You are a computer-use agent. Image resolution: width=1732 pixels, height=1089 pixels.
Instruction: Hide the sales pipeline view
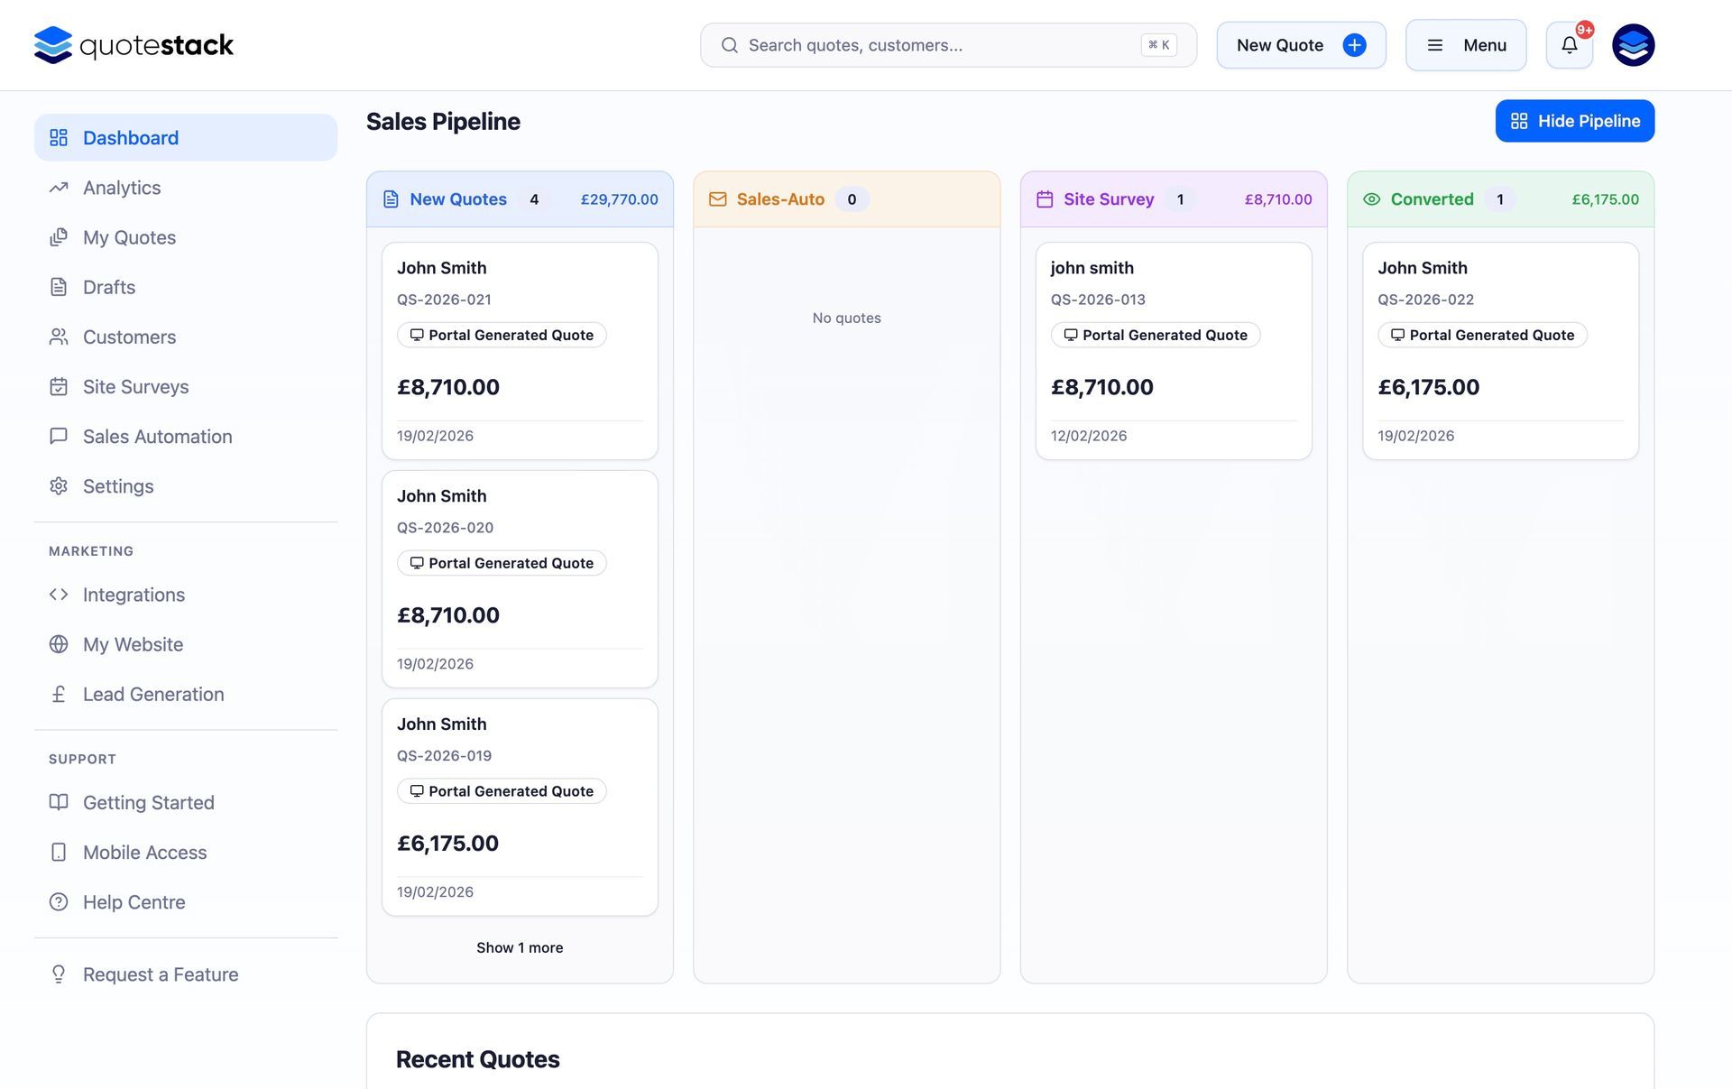pyautogui.click(x=1574, y=121)
